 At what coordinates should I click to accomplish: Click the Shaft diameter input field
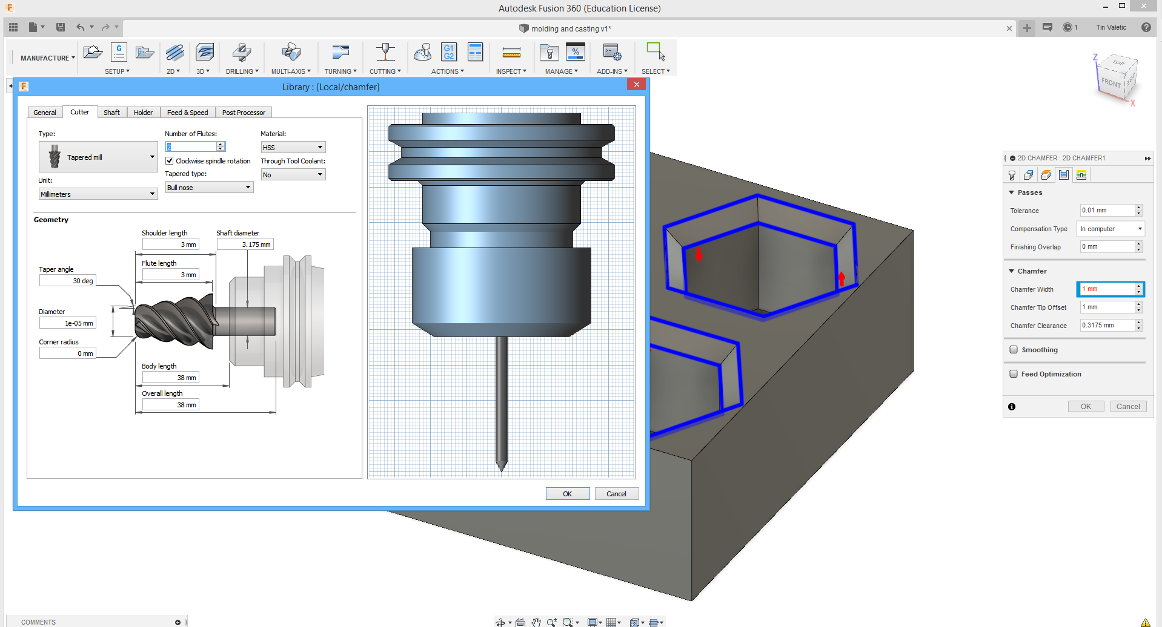point(245,245)
